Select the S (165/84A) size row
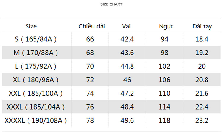The height and width of the screenshot is (132, 222). pos(111,39)
